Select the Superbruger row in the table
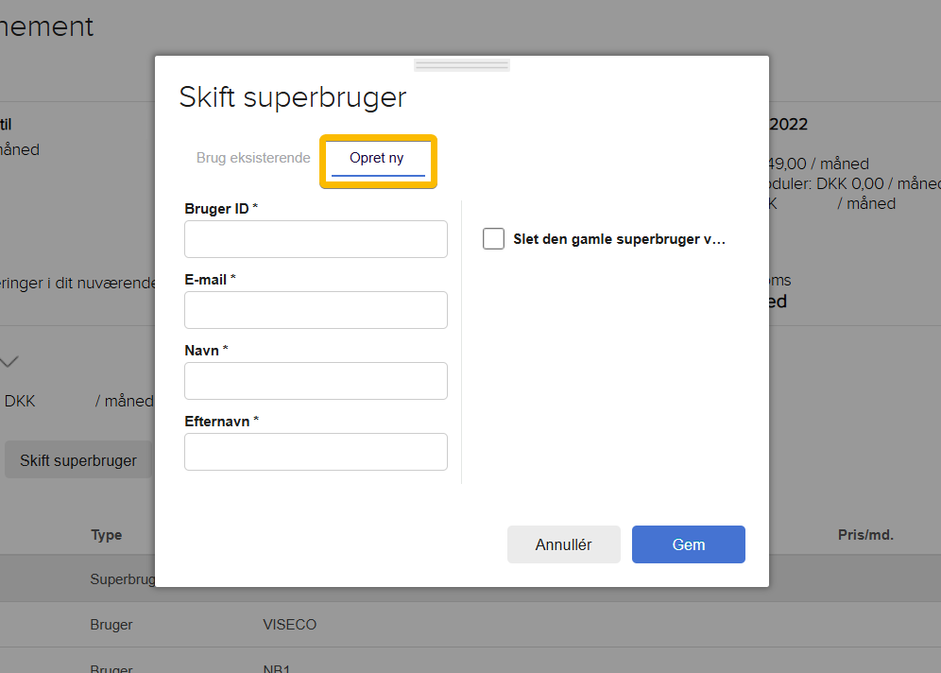This screenshot has width=941, height=673. (x=123, y=578)
